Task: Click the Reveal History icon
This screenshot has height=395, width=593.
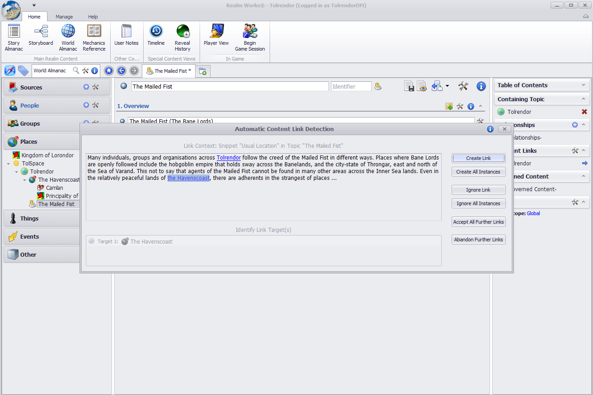Action: pyautogui.click(x=182, y=38)
